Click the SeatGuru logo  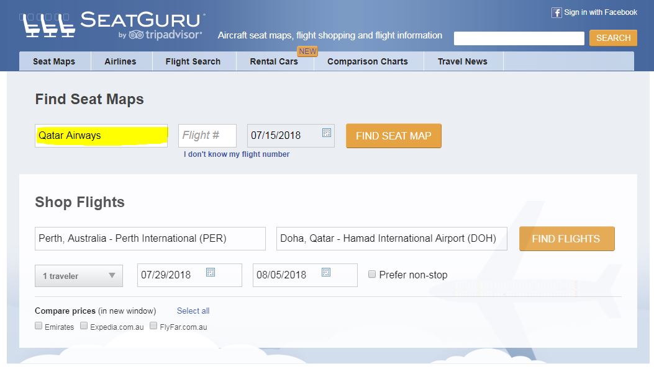coord(112,25)
